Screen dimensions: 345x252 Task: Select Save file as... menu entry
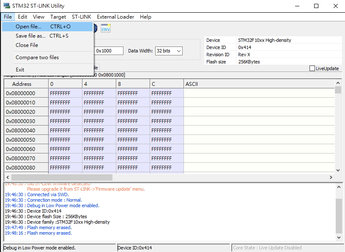[47, 36]
